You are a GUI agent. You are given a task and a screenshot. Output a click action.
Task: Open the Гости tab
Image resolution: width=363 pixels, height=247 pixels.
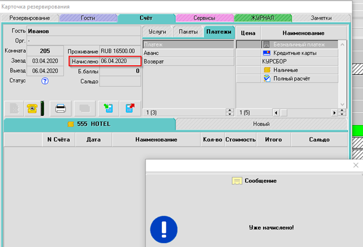click(x=88, y=18)
